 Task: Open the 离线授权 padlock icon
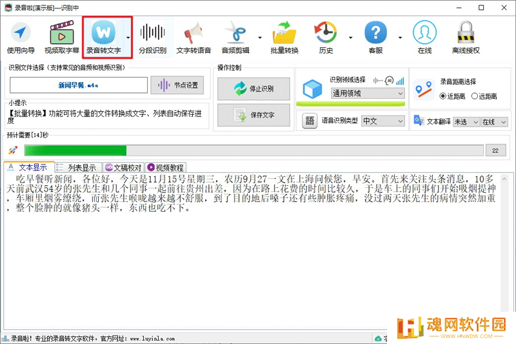(466, 37)
